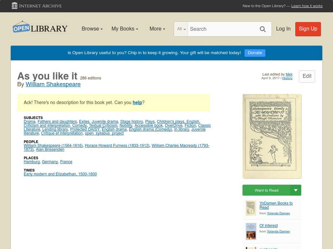Click the Open Library logo
The height and width of the screenshot is (249, 333).
(40, 27)
